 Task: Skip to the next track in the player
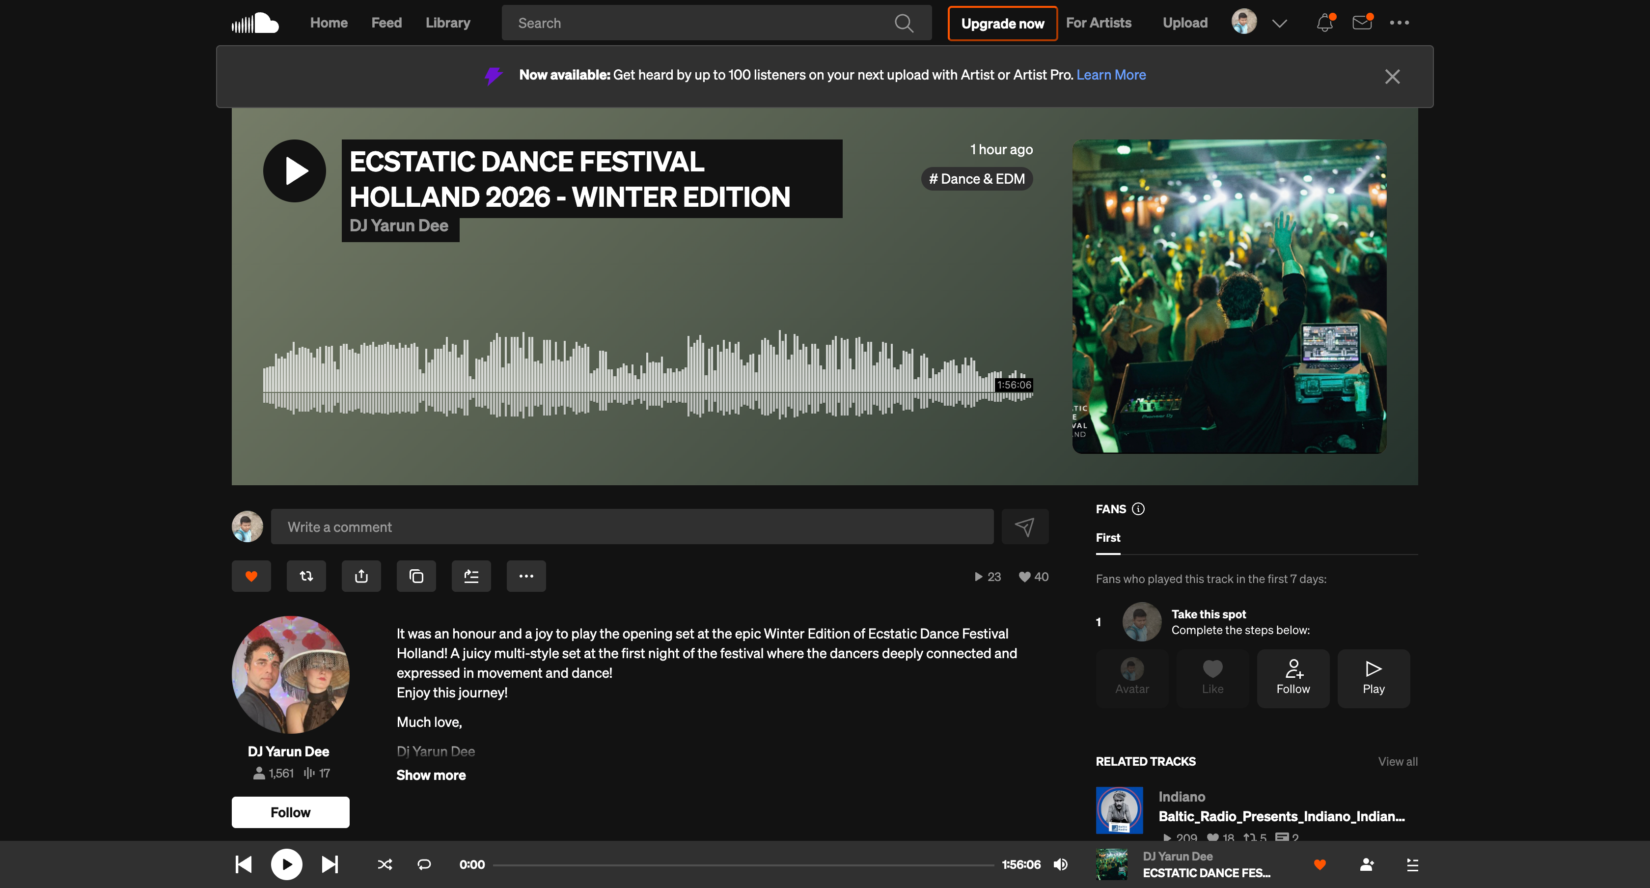point(330,864)
